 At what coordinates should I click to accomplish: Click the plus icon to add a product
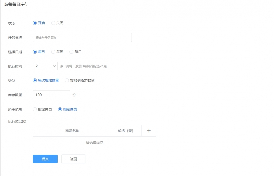[x=149, y=131]
